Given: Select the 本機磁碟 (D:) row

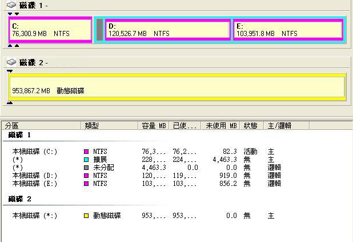Looking at the screenshot, I should click(x=147, y=176).
